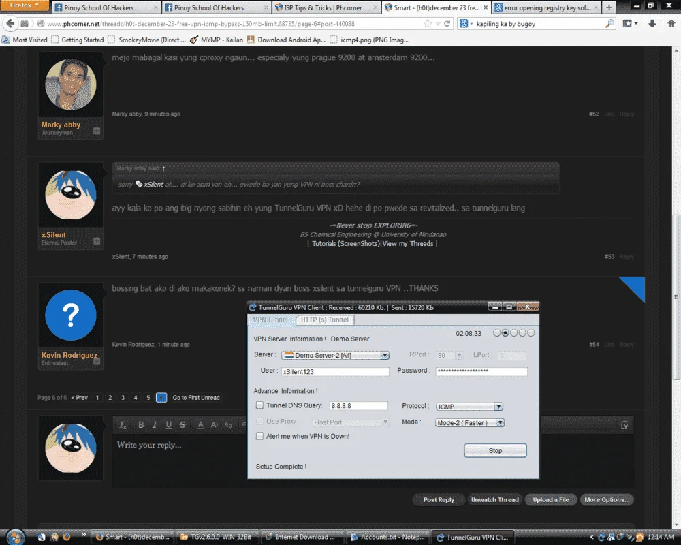Click Go to First Unread
This screenshot has width=681, height=545.
point(196,398)
